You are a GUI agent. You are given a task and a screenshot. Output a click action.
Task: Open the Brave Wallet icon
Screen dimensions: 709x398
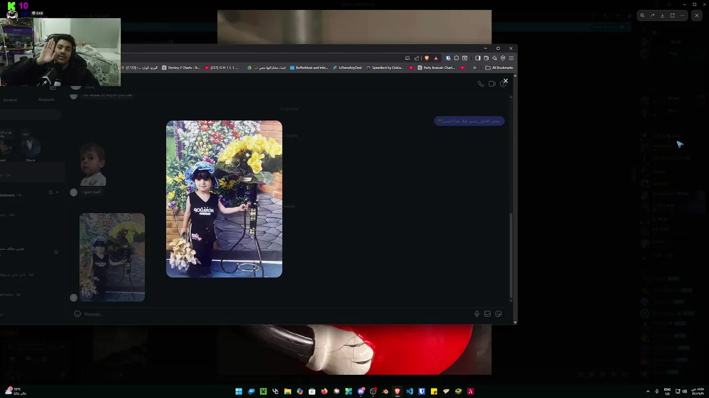point(486,58)
